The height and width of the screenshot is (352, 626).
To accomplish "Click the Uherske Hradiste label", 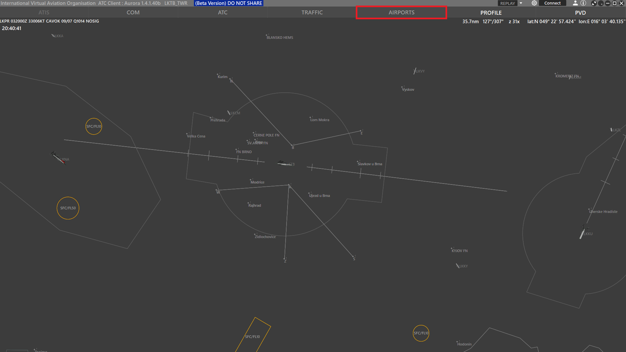I will coord(603,212).
